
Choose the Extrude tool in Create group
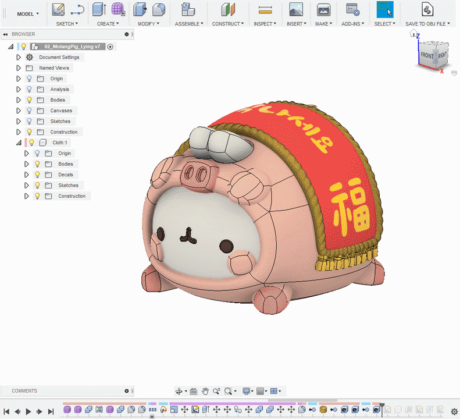point(99,9)
